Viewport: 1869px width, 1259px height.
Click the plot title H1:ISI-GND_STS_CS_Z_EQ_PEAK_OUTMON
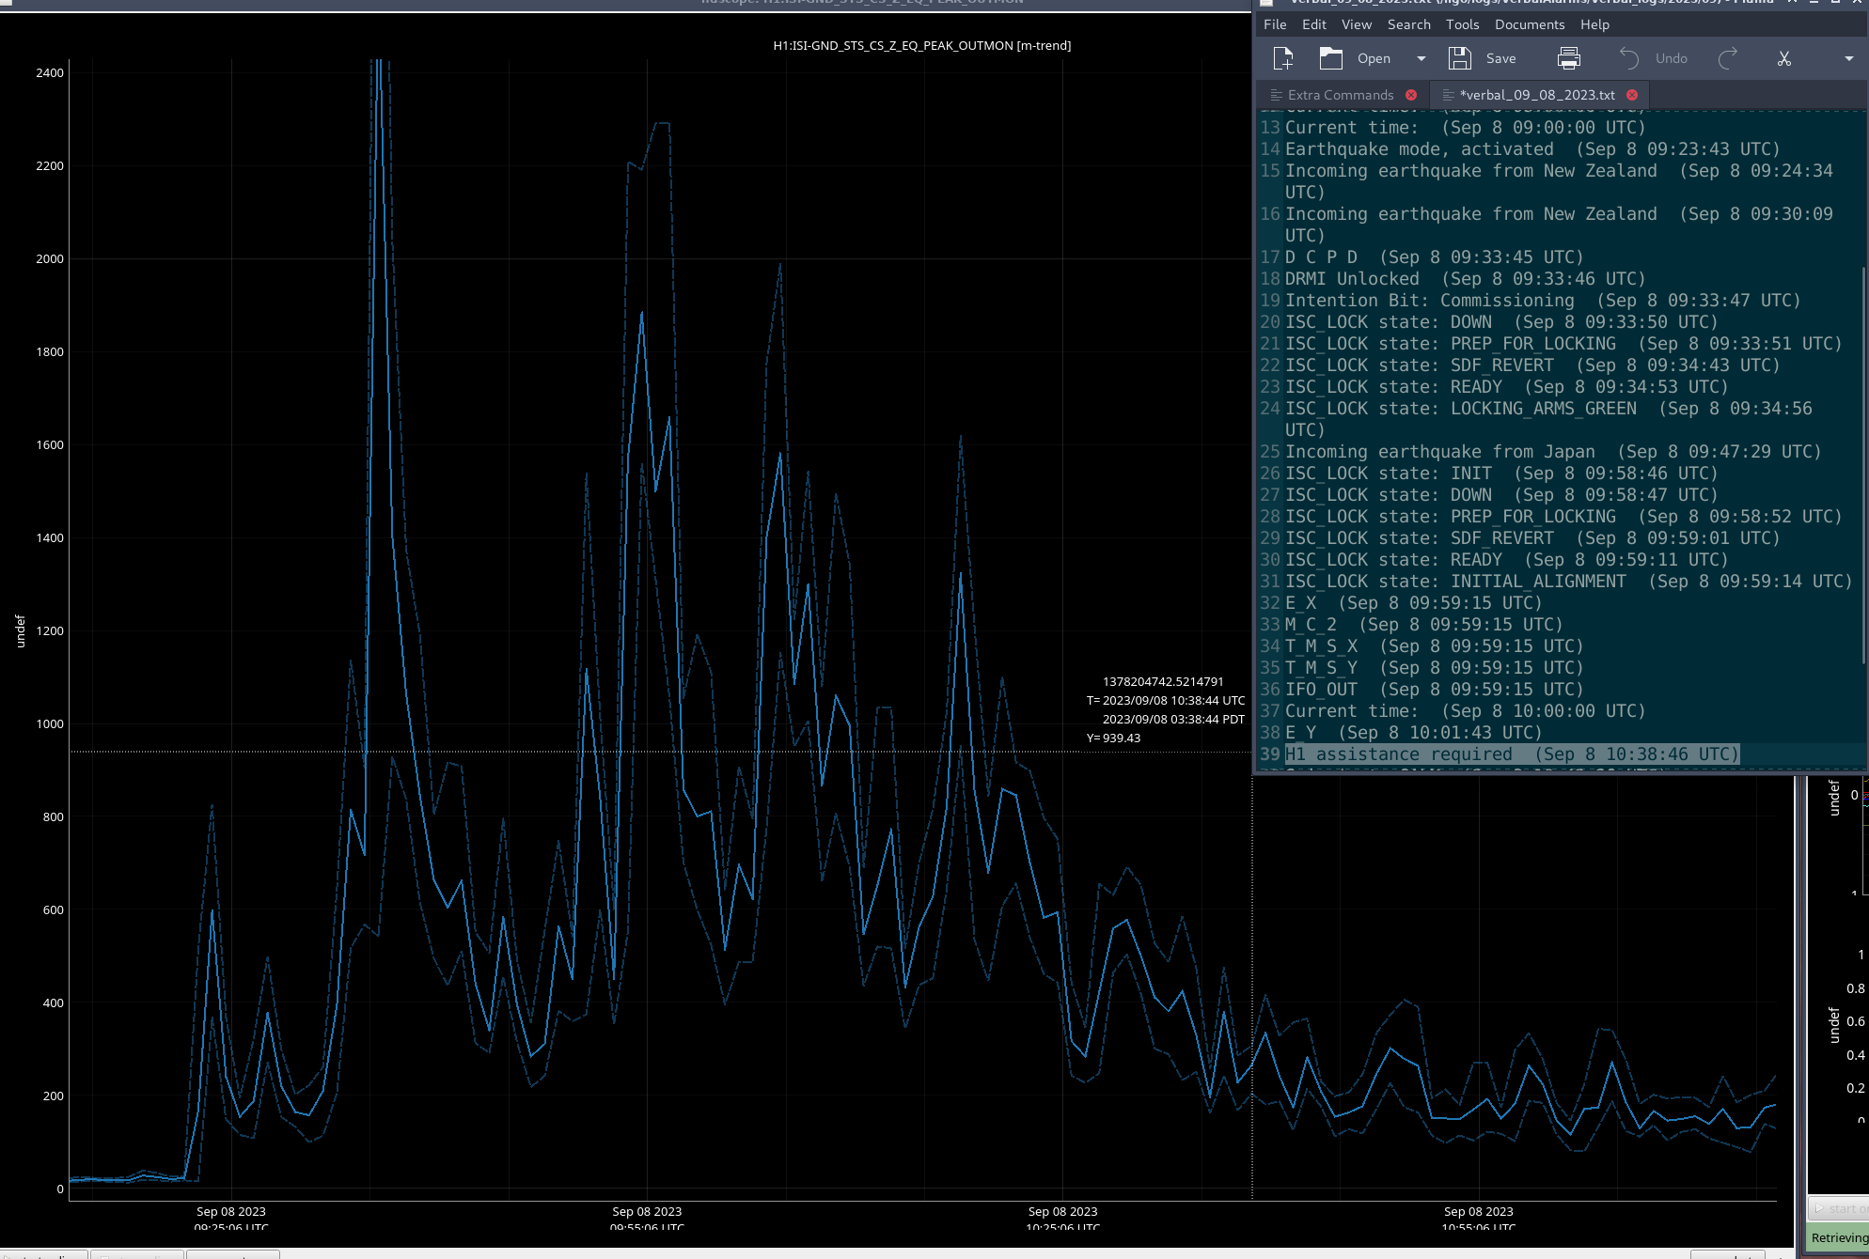(921, 45)
